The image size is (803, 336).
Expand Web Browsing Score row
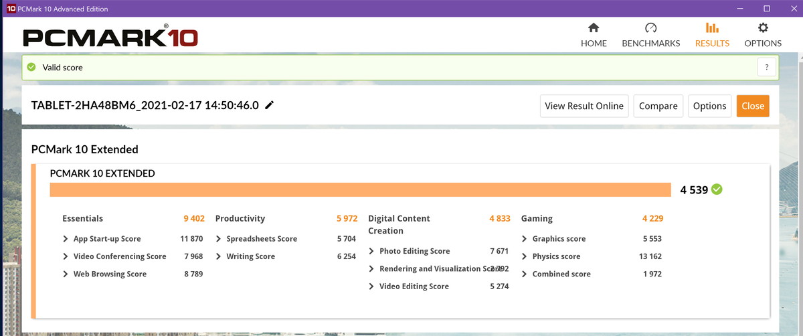pyautogui.click(x=66, y=274)
